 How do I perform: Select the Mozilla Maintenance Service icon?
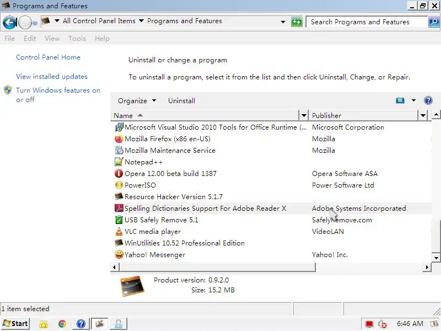[119, 150]
